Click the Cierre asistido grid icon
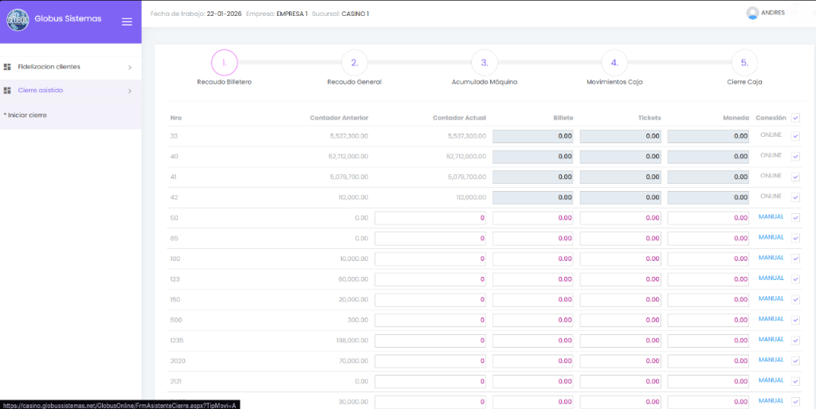 [7, 91]
